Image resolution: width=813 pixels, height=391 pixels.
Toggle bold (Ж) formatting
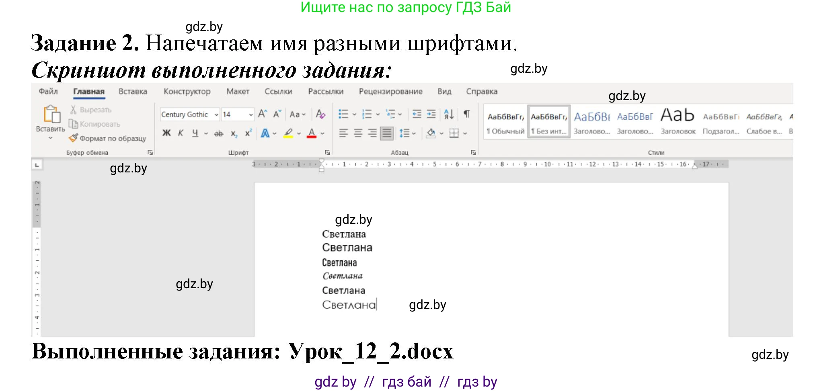point(166,133)
